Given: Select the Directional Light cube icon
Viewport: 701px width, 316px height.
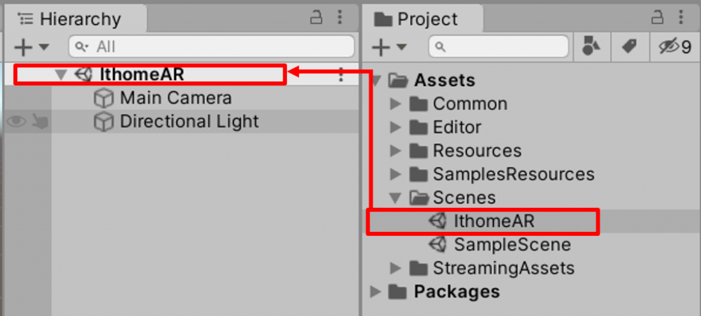Looking at the screenshot, I should (103, 122).
